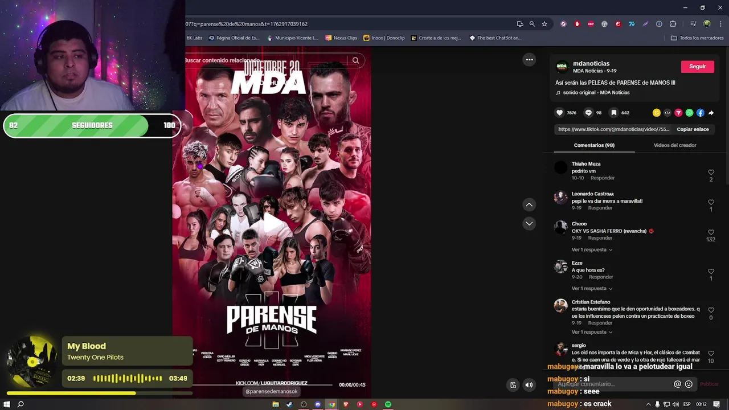Image resolution: width=729 pixels, height=410 pixels.
Task: Open the red hand ad-blocker extension
Action: click(x=577, y=24)
